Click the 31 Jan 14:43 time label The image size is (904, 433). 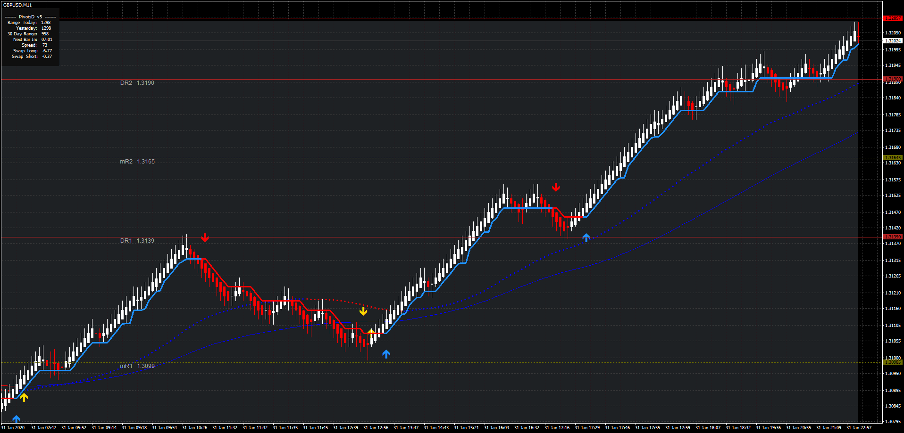[x=436, y=428]
